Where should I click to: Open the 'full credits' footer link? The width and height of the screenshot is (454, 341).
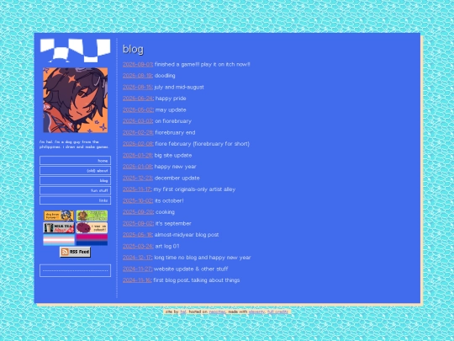277,312
